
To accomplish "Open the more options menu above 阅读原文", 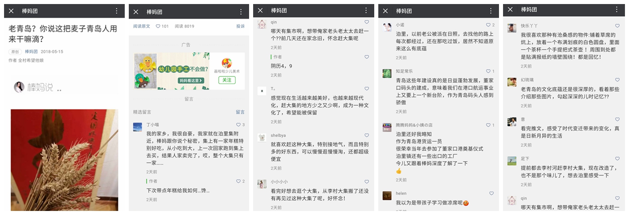I will click(241, 12).
